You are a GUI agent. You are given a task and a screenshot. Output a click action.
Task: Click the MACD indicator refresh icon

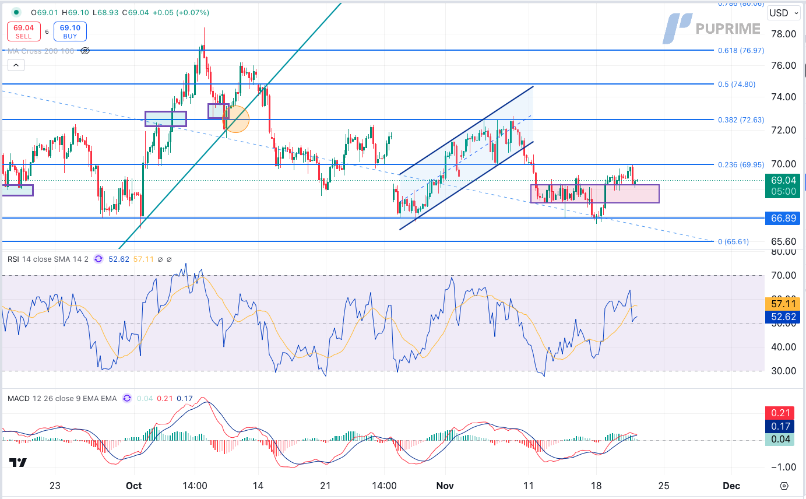[127, 399]
